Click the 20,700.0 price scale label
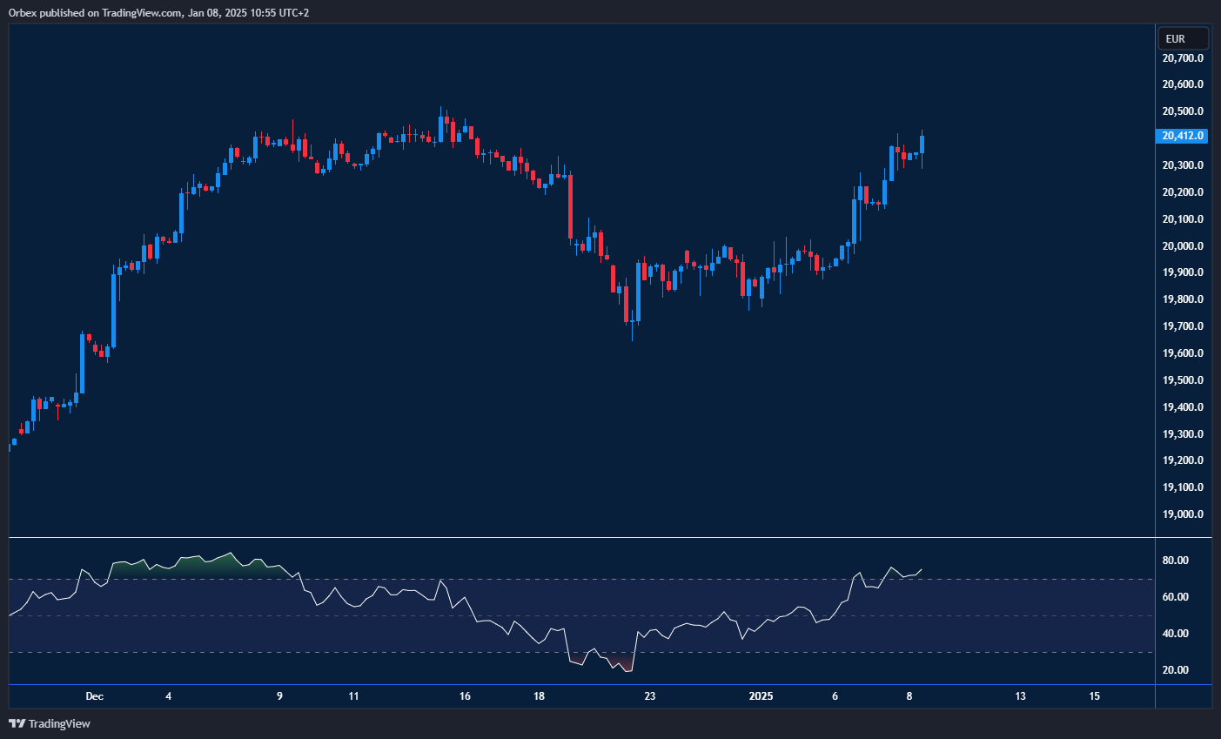Screen dimensions: 1221x739 (x=1183, y=58)
